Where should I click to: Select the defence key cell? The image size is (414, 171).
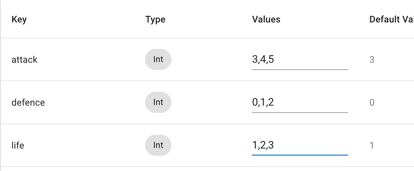click(28, 102)
